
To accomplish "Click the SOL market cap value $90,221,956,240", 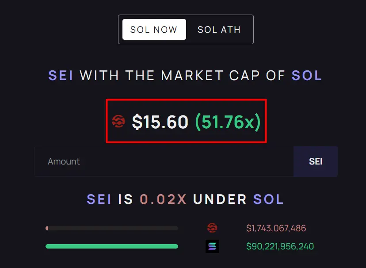I will [280, 246].
